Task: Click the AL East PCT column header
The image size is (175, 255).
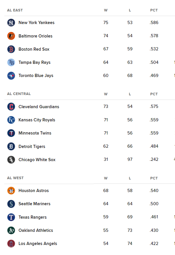Action: pyautogui.click(x=154, y=10)
